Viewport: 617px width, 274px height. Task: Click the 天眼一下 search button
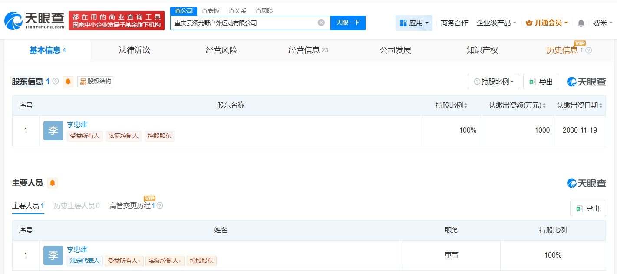point(348,23)
